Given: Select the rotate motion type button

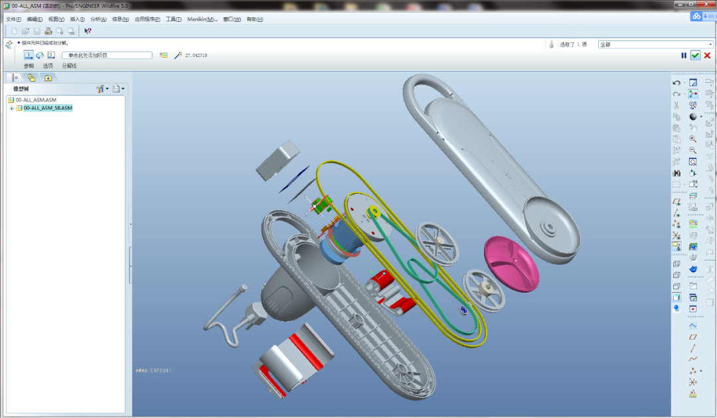Looking at the screenshot, I should pos(40,55).
